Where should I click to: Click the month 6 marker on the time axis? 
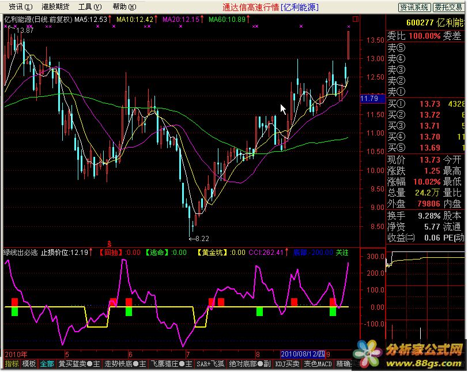click(130, 354)
